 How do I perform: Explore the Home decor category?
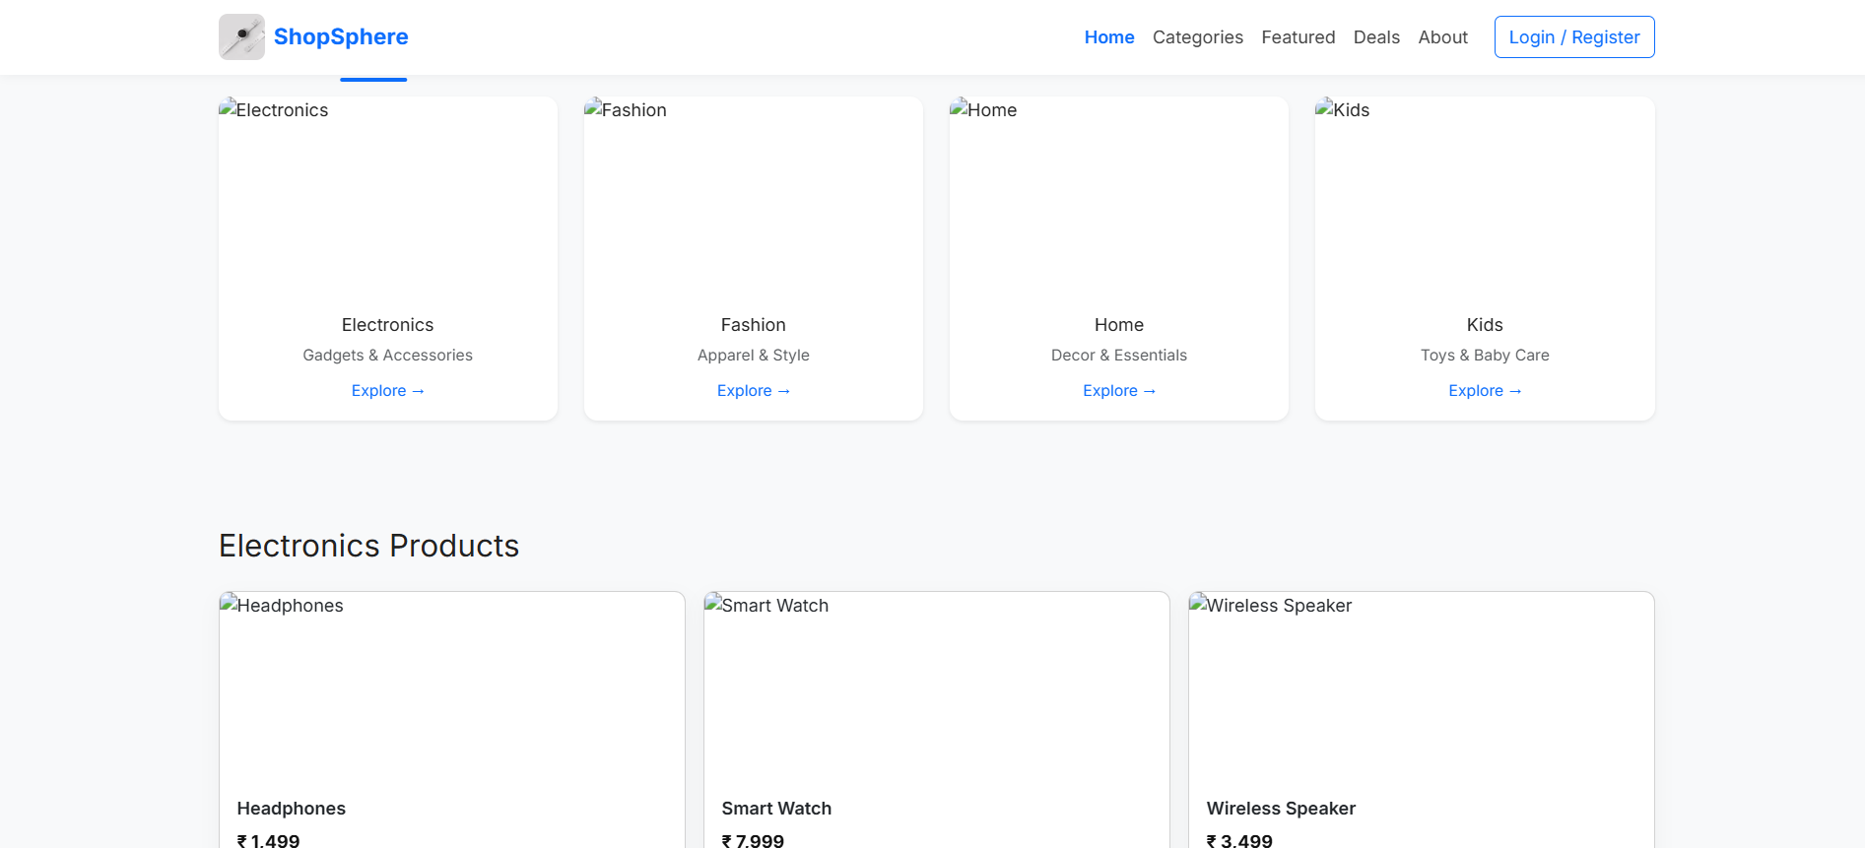(1118, 391)
